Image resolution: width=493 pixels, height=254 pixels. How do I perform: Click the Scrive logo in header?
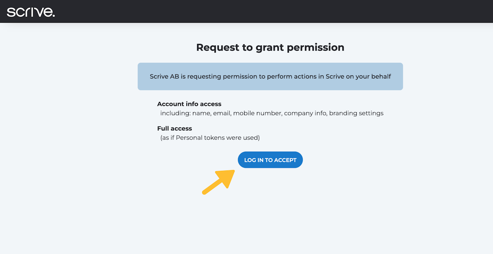point(31,12)
